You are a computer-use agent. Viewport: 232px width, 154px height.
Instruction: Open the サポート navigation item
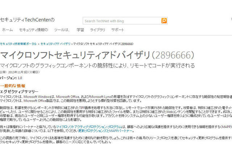(117, 30)
